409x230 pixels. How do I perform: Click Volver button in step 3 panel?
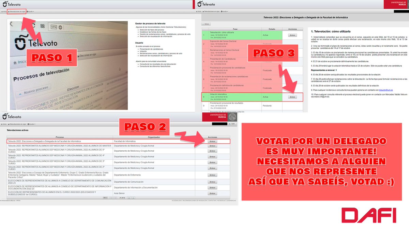206,24
